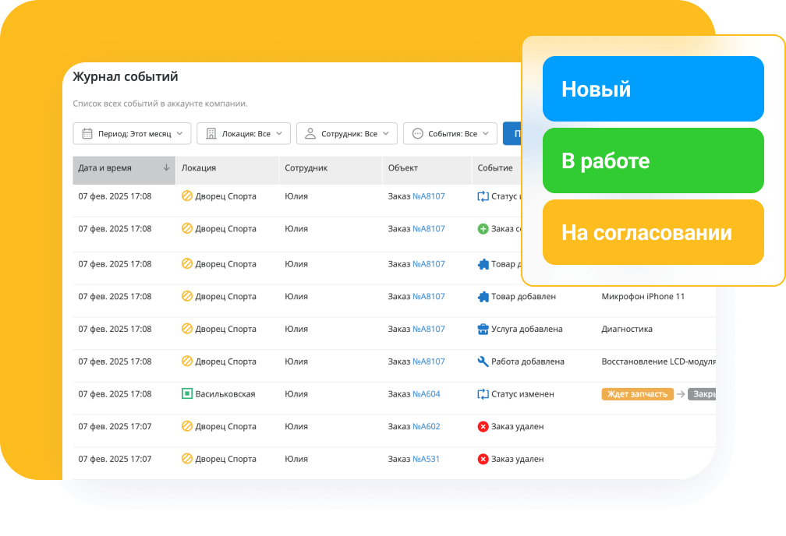
Task: Pick the yellow На согласовании status
Action: [653, 232]
